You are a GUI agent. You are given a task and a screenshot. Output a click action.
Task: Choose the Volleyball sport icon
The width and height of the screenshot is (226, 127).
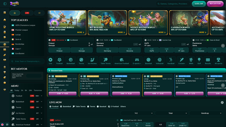click(160, 60)
